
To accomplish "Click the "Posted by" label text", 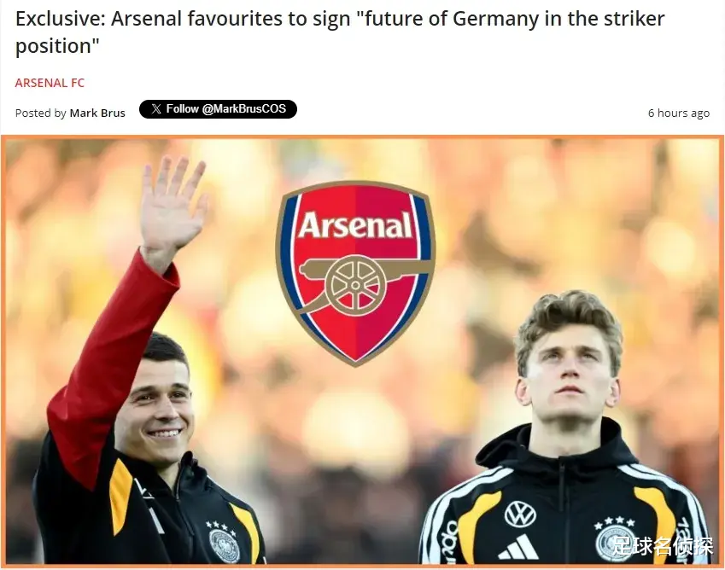I will tap(41, 113).
